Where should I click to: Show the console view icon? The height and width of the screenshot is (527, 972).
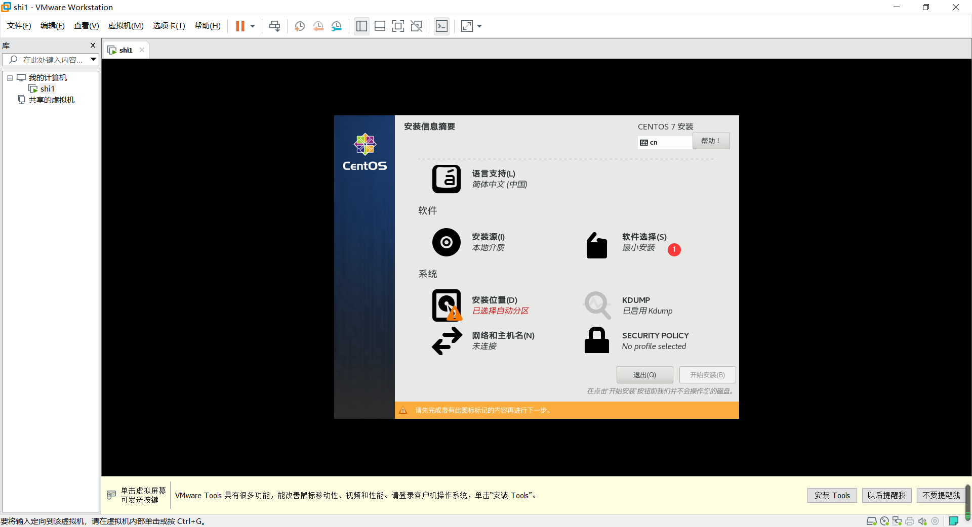(x=441, y=26)
